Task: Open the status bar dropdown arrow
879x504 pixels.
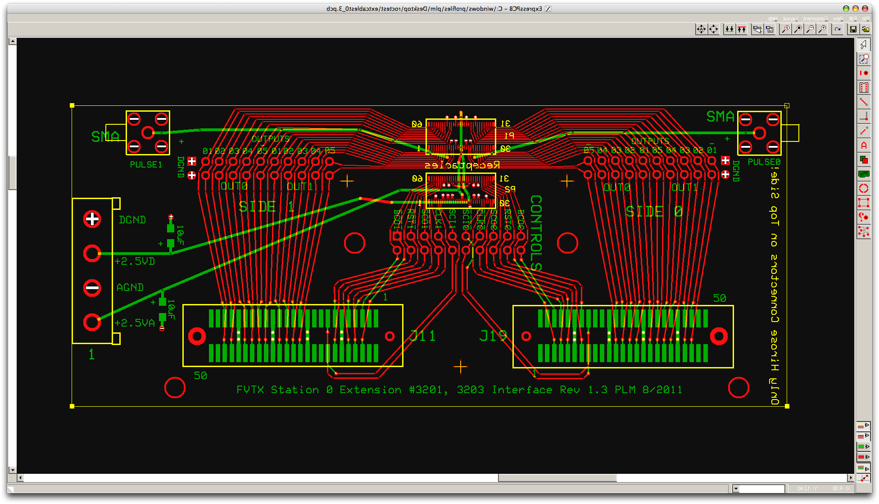Action: 736,489
